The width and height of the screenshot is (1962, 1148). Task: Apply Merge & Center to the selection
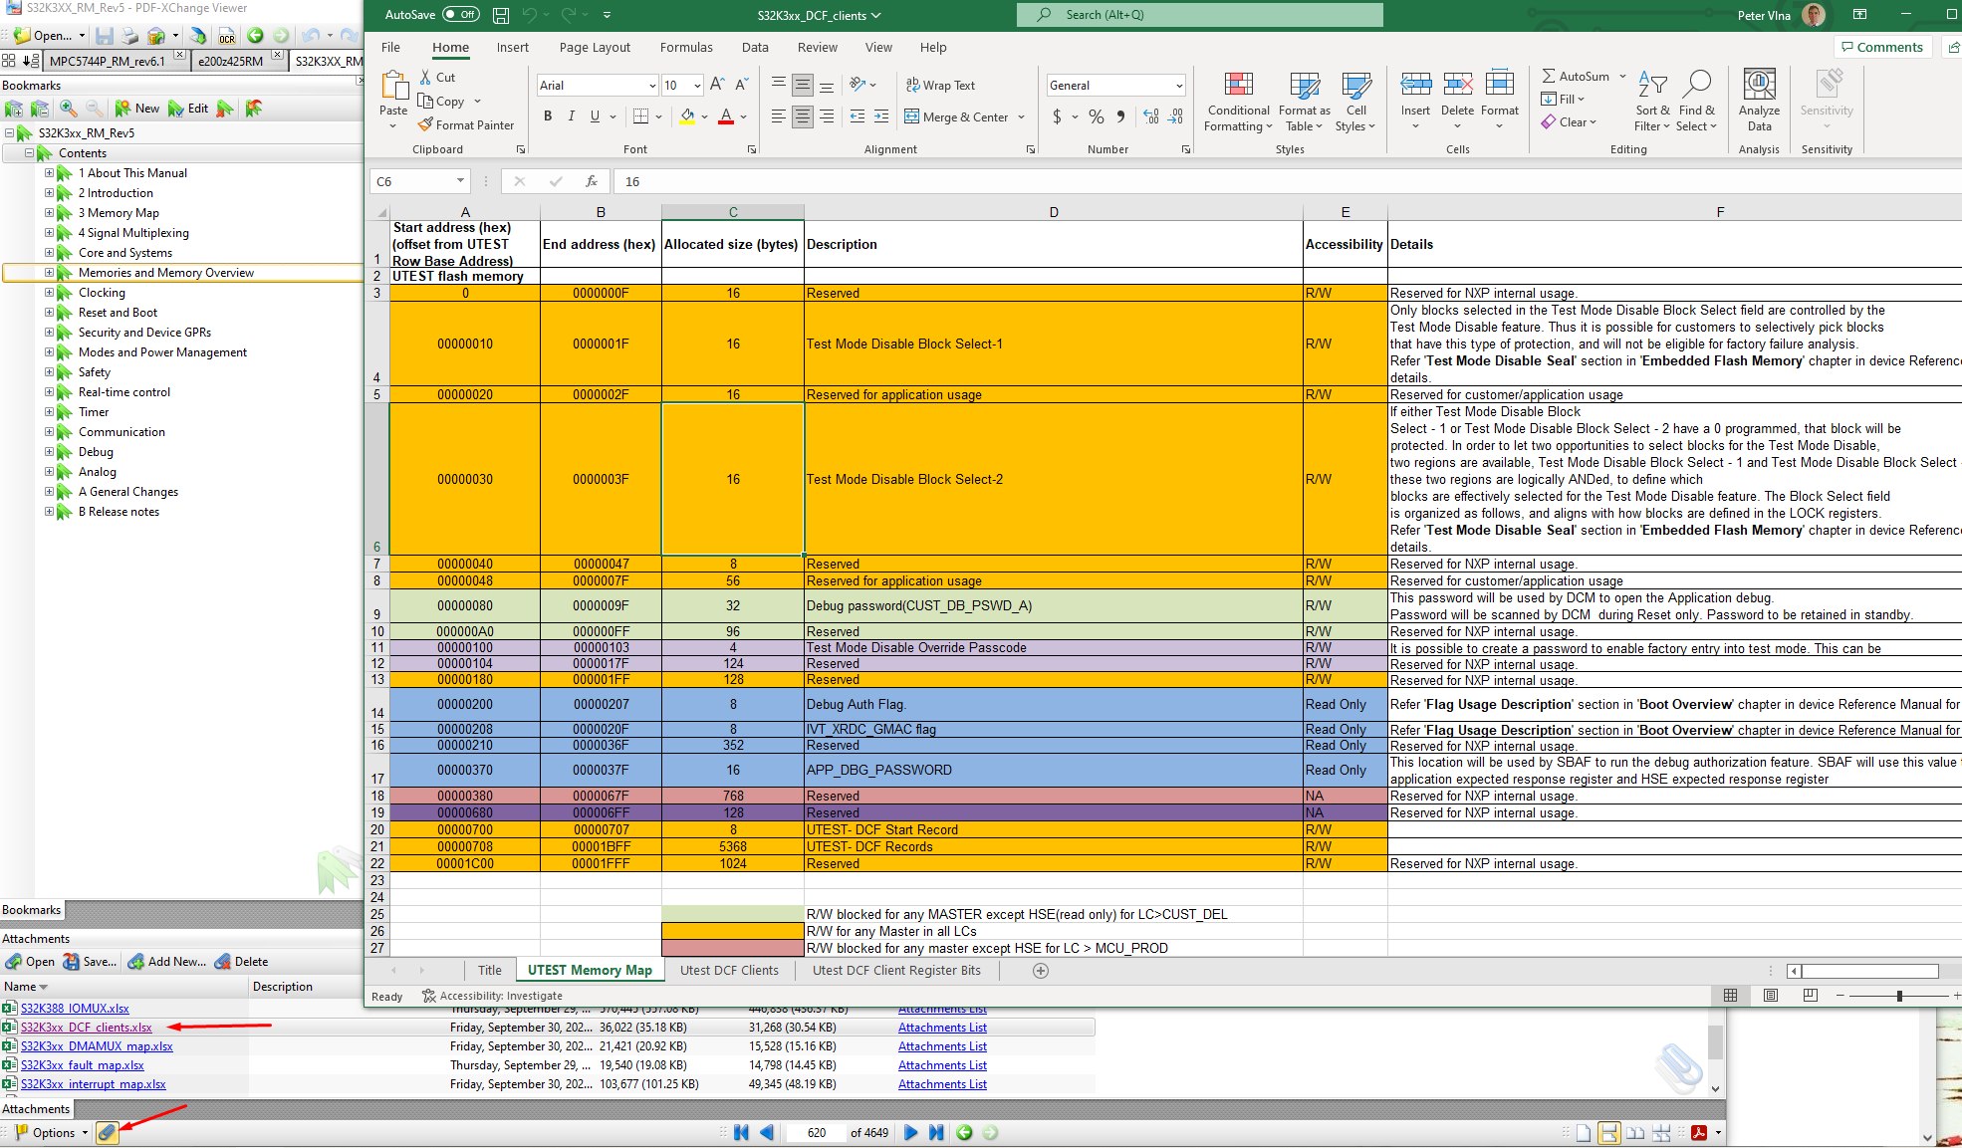point(958,116)
